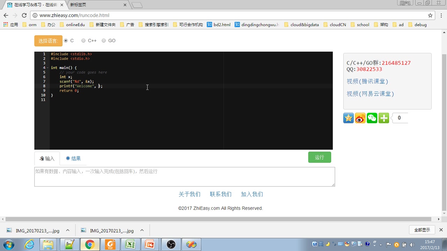
Task: Open the 加入我们 link
Action: (x=252, y=194)
